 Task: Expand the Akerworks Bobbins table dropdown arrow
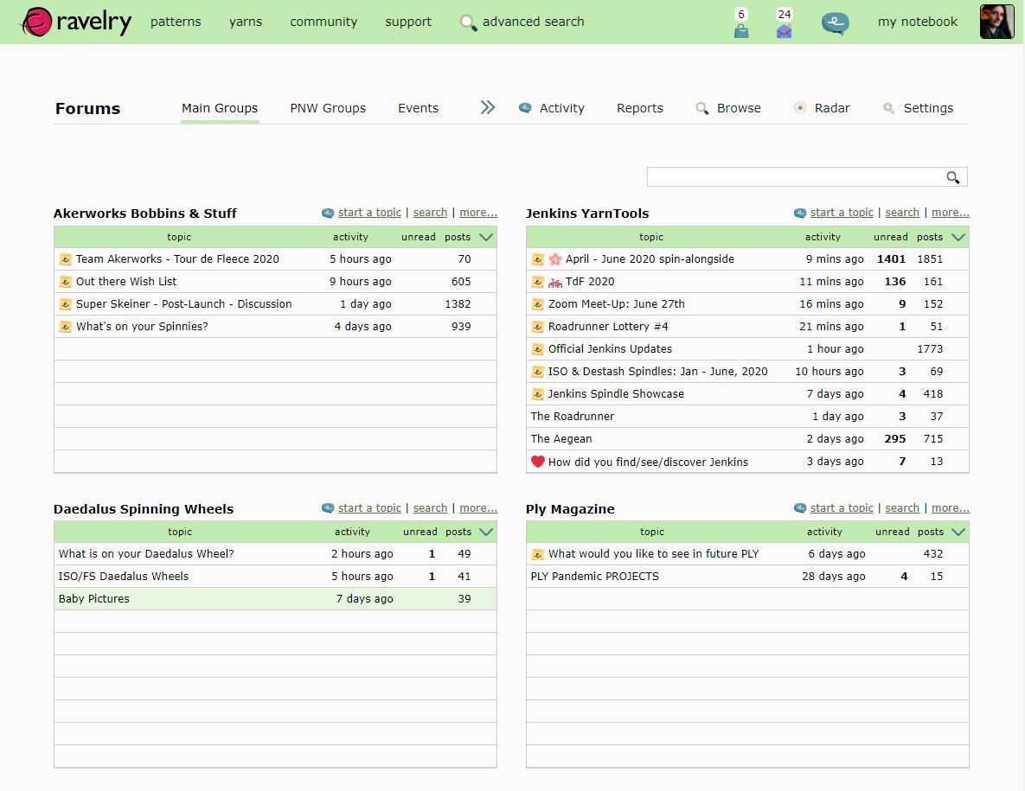tap(486, 237)
